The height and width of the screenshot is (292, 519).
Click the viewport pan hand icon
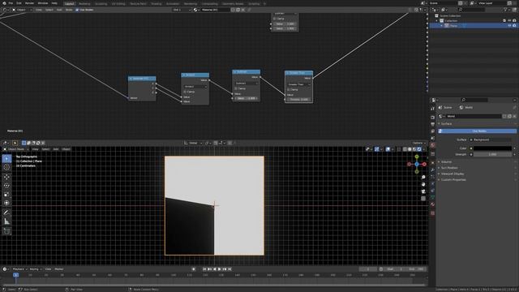click(x=423, y=184)
